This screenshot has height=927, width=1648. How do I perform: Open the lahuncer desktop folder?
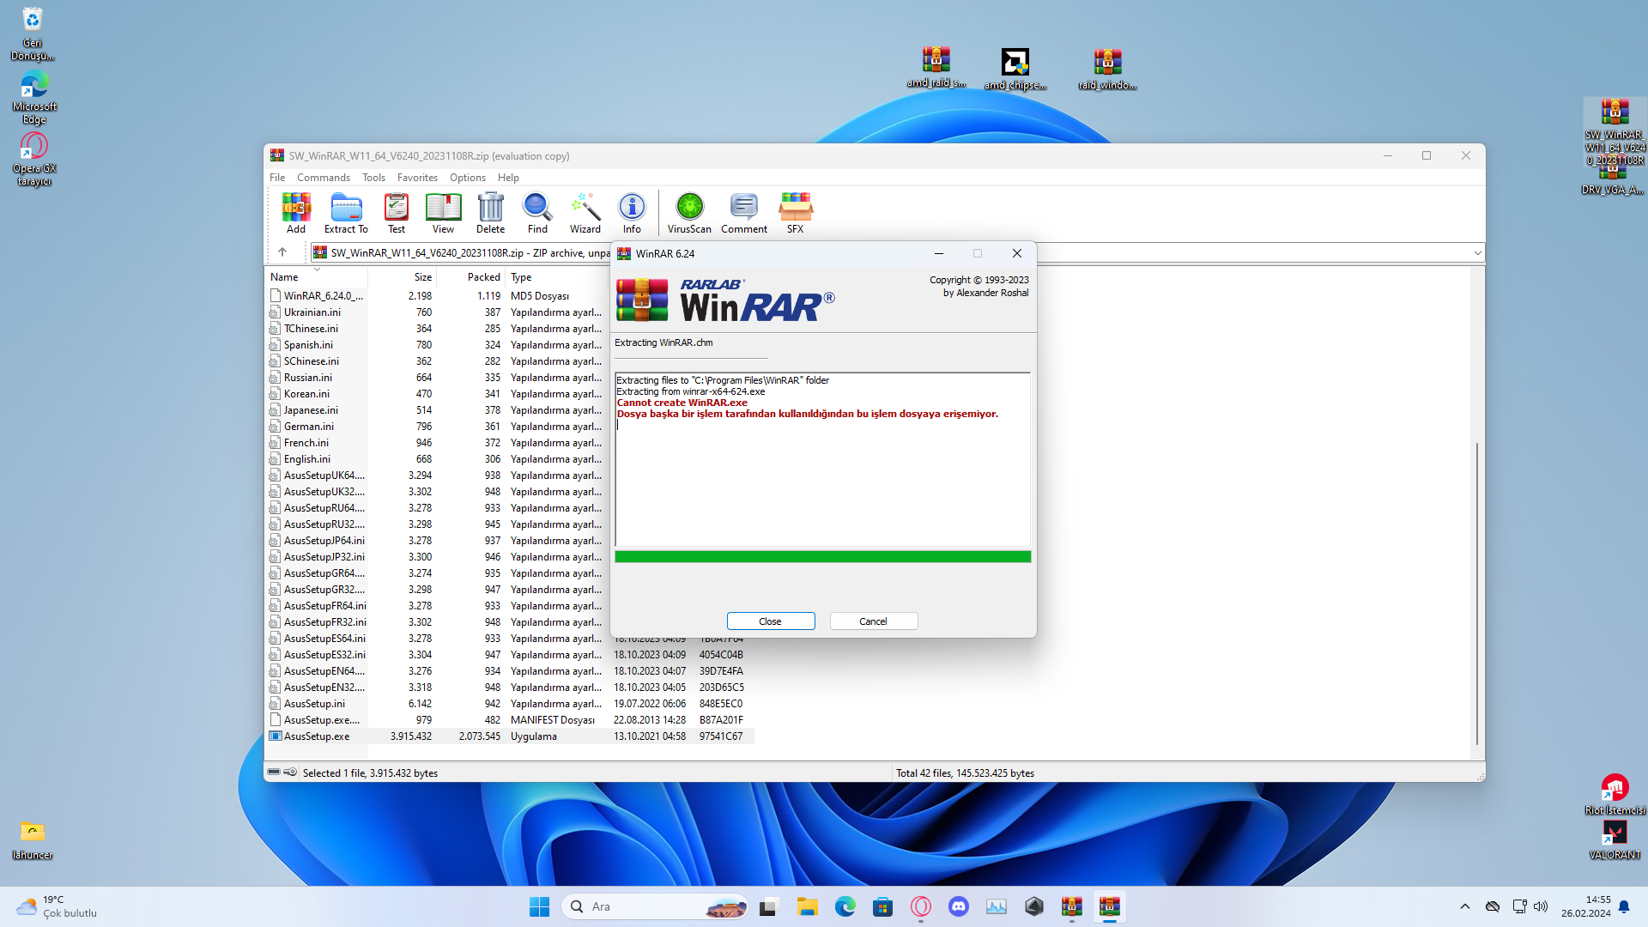coord(33,840)
